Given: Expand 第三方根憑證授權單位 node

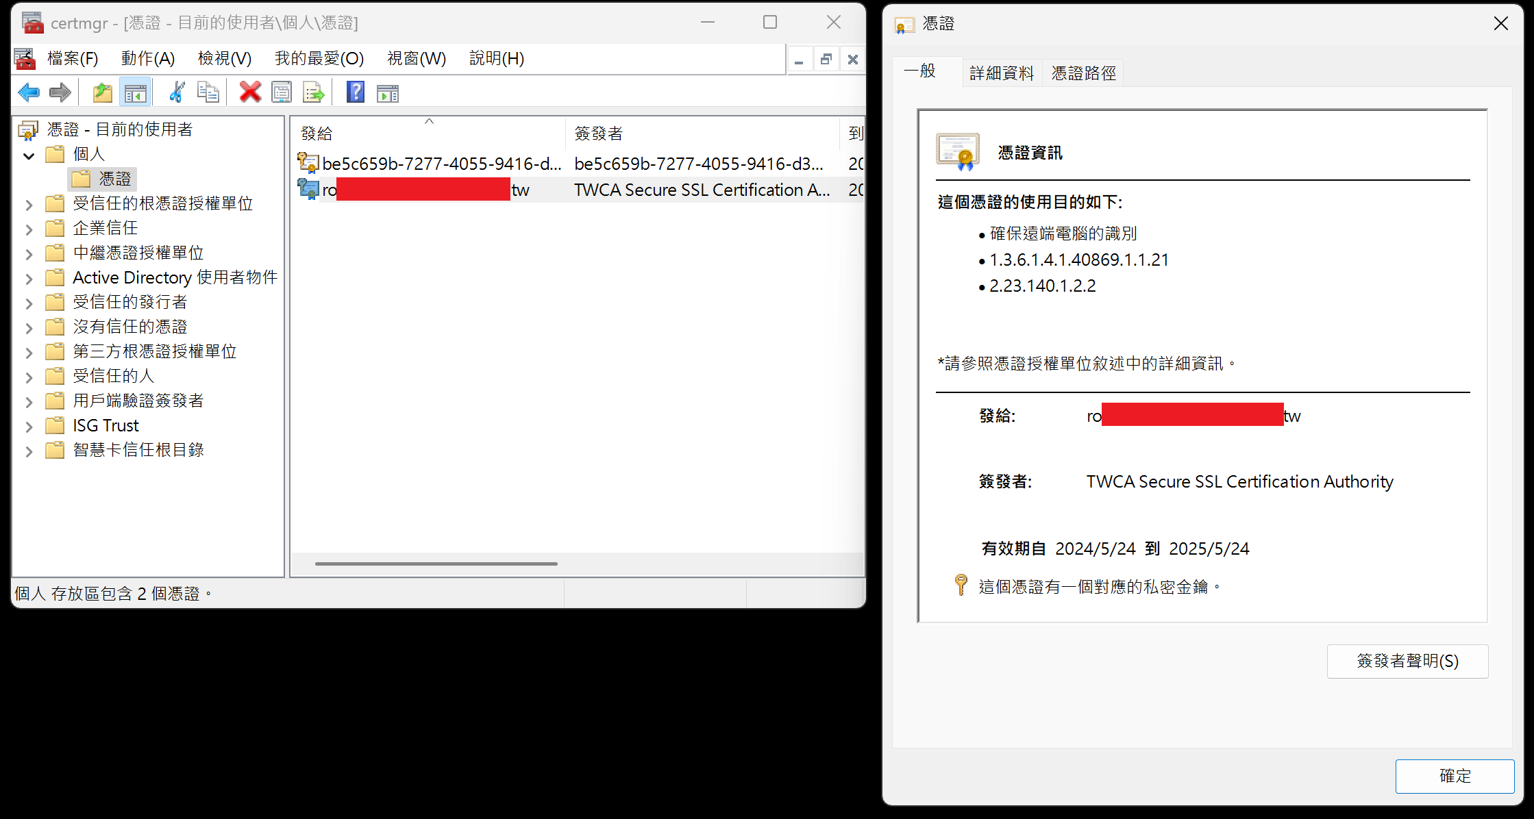Looking at the screenshot, I should pyautogui.click(x=29, y=353).
